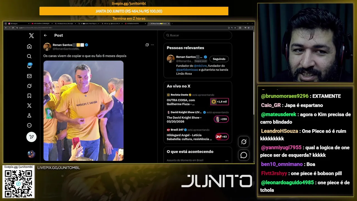Open More circle-dots icon in sidebar
Screen dimensions: 357x201
(x=29, y=125)
